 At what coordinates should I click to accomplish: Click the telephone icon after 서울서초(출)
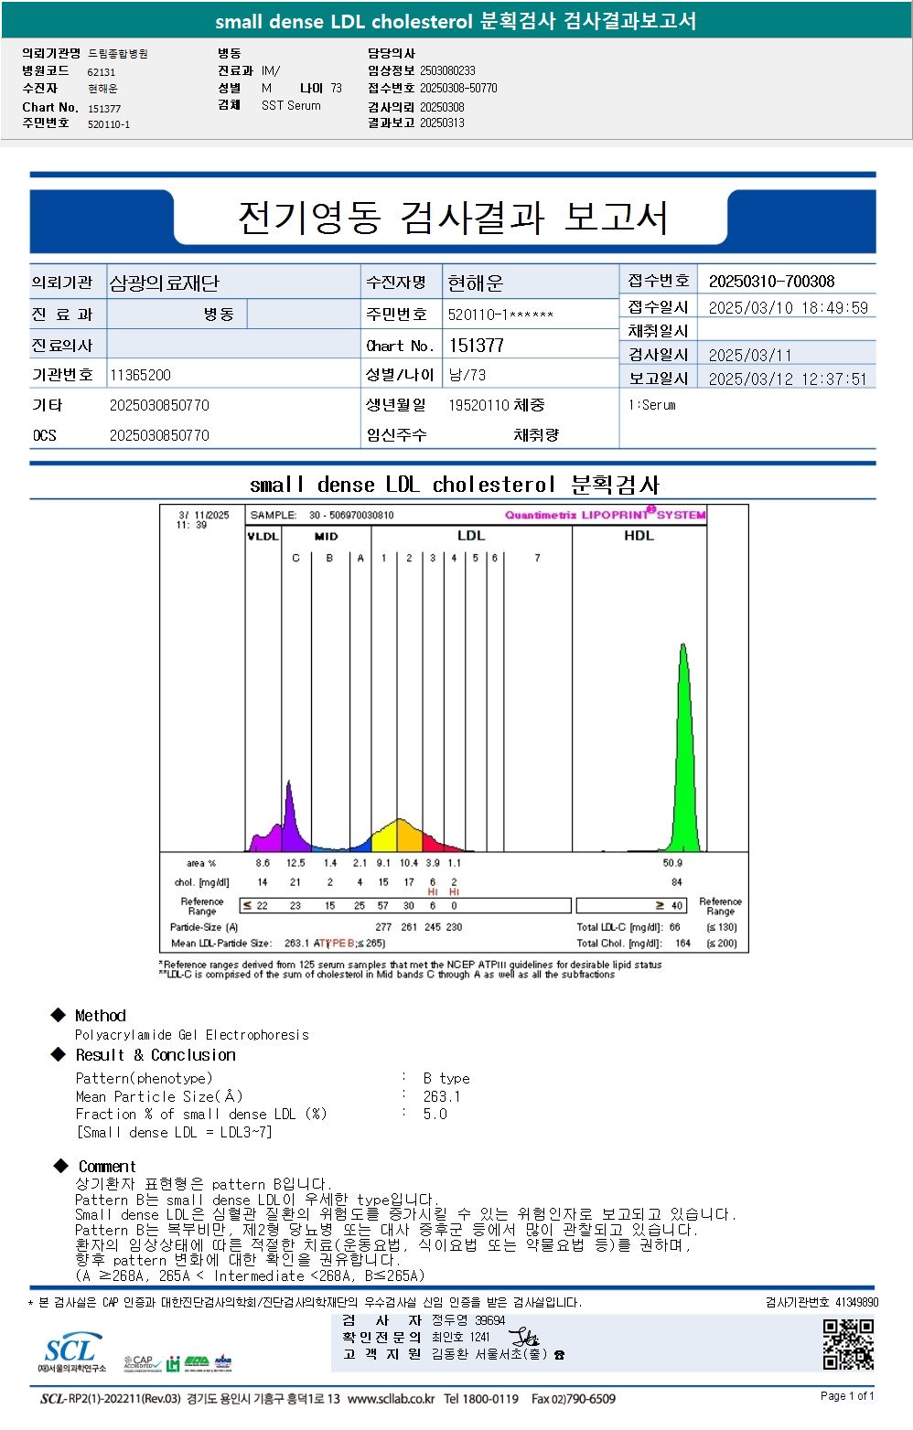(559, 1355)
